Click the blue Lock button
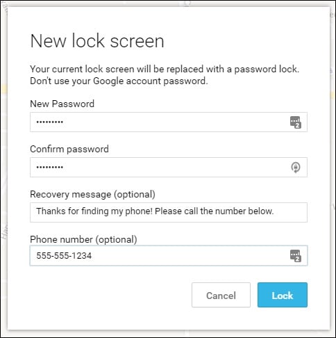 pyautogui.click(x=283, y=295)
